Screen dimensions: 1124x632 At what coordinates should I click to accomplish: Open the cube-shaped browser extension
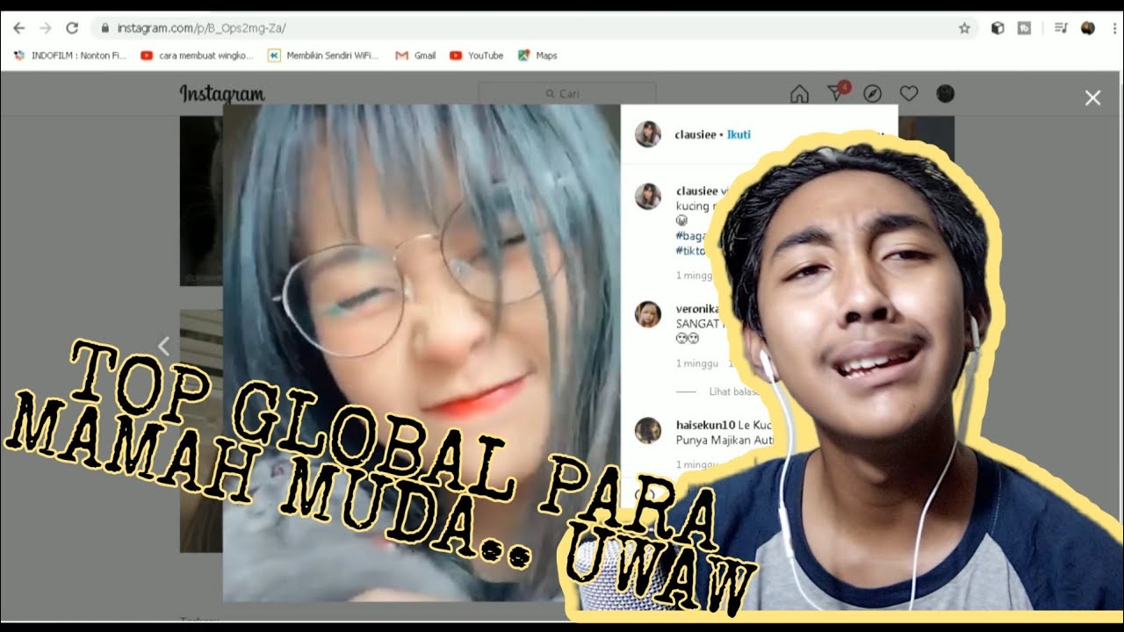coord(997,28)
